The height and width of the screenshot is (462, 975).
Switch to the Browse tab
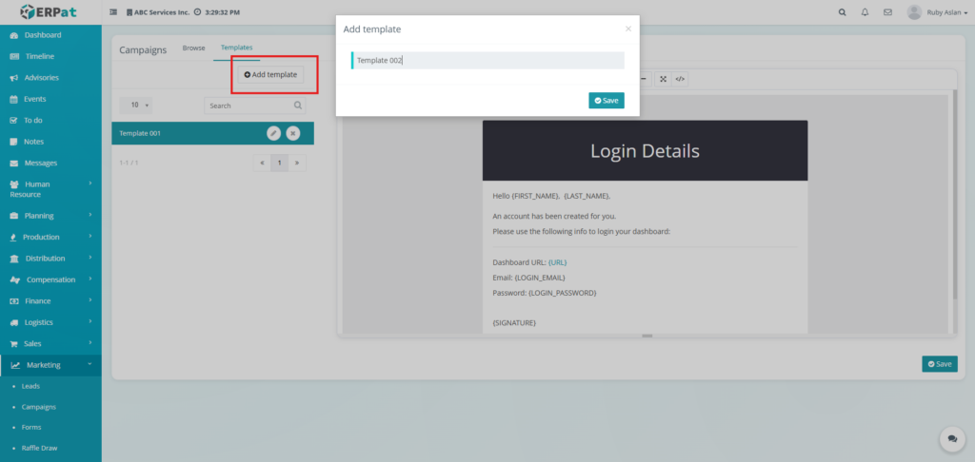click(x=193, y=48)
